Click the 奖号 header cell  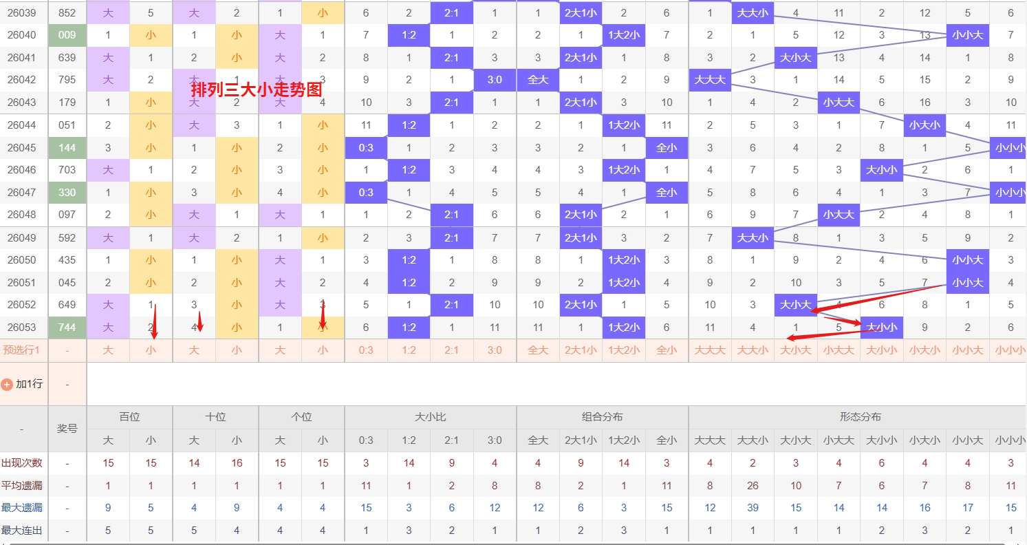click(67, 428)
